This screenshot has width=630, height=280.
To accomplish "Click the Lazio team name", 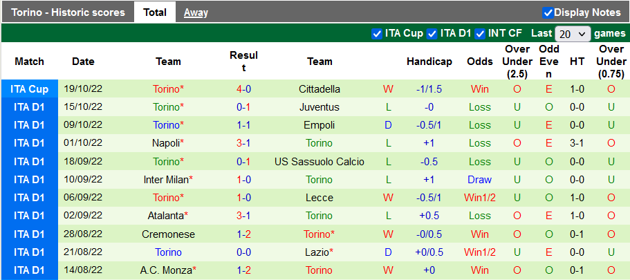I will tap(317, 252).
